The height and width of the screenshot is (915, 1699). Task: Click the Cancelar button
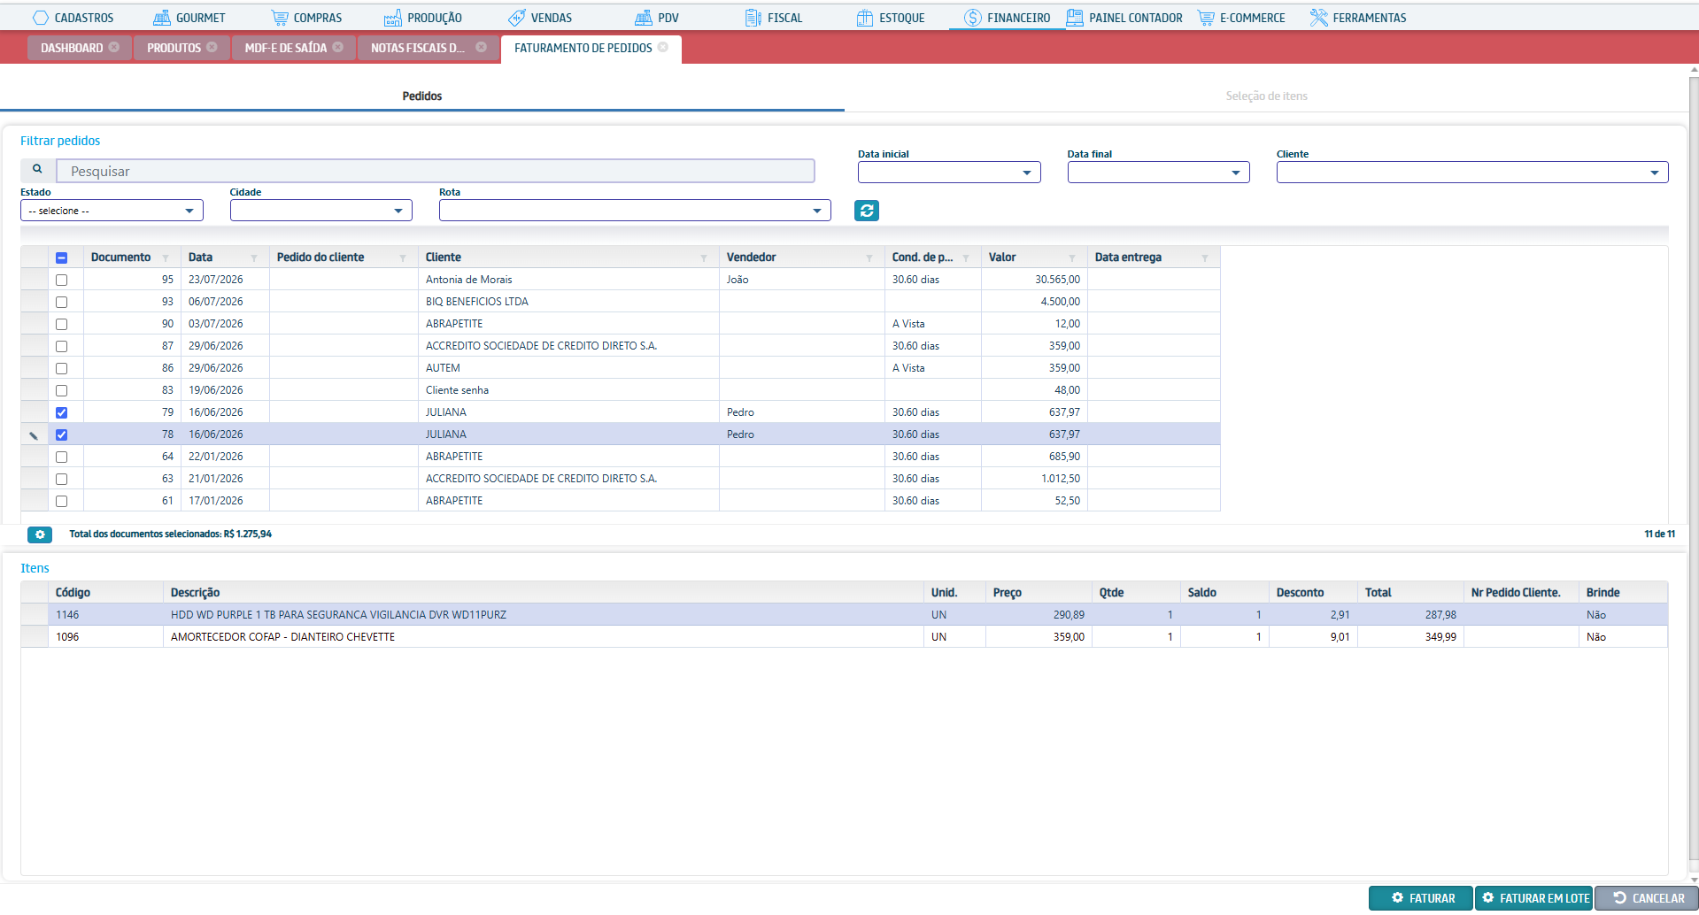click(1647, 898)
